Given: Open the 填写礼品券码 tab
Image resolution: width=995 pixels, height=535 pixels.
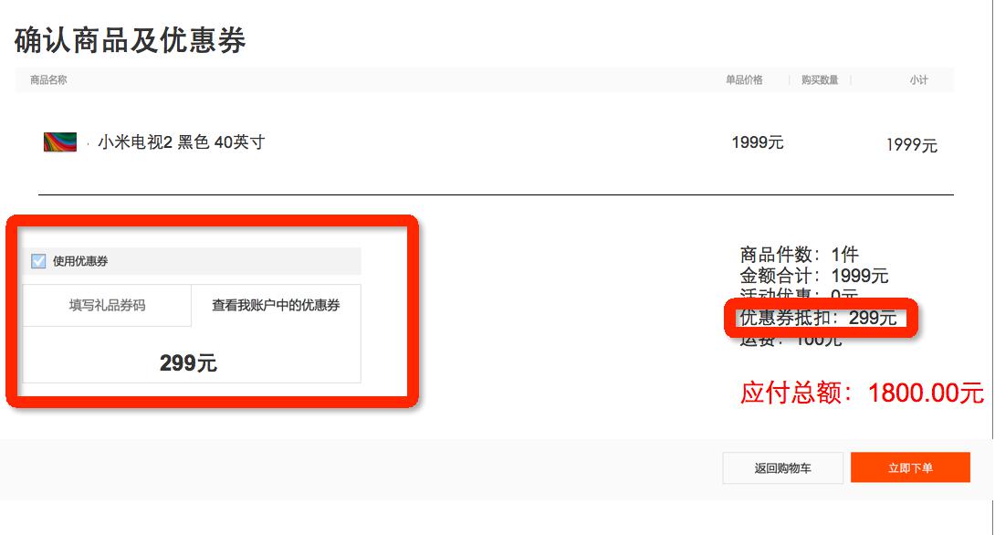Looking at the screenshot, I should click(107, 305).
